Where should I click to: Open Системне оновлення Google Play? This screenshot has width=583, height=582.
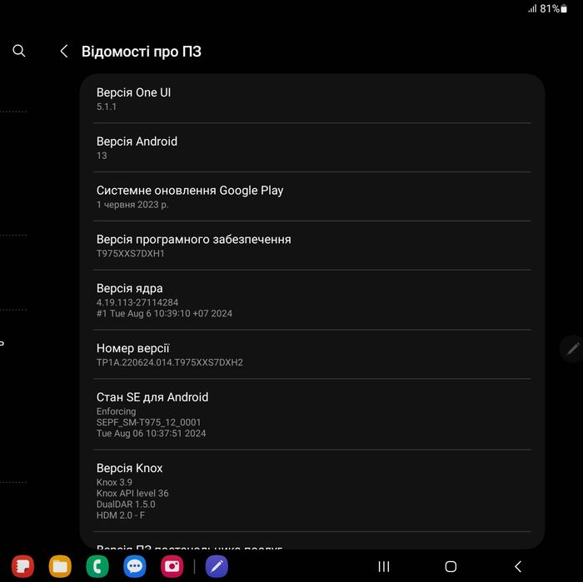[x=312, y=196]
